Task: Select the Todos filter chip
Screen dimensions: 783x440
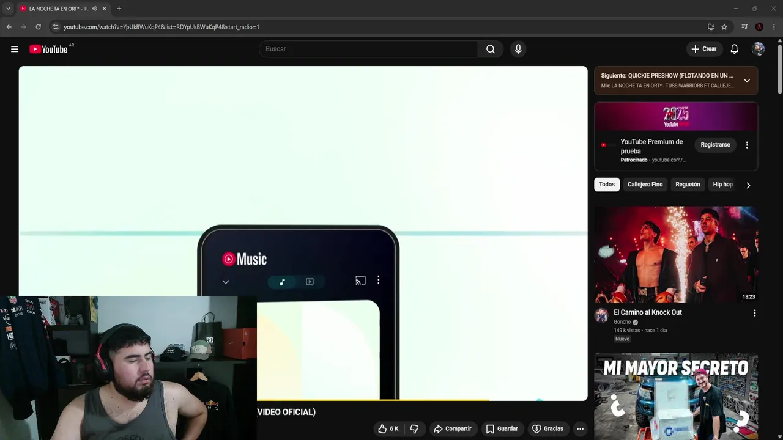Action: 607,185
